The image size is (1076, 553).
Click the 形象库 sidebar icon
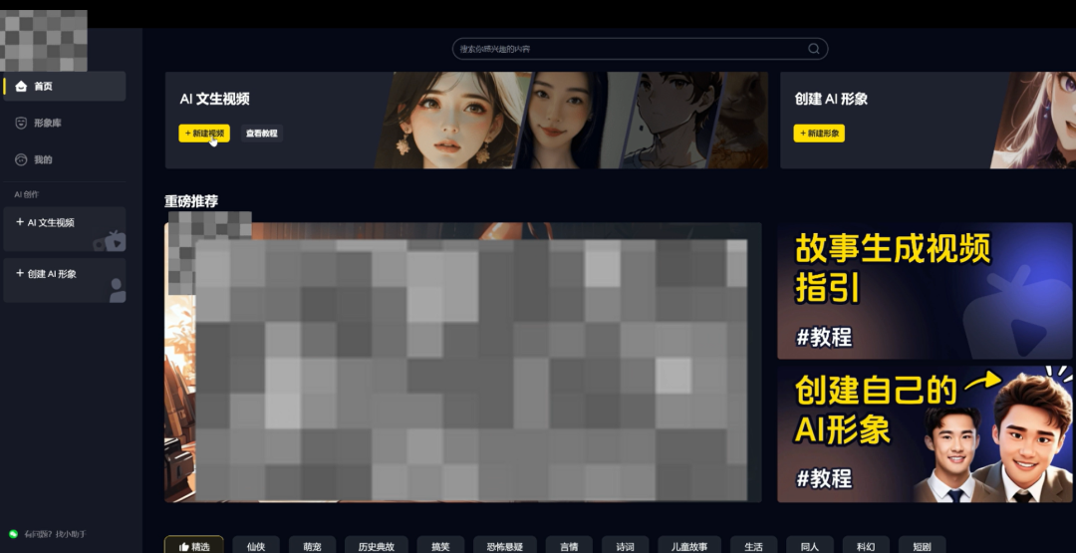click(21, 123)
